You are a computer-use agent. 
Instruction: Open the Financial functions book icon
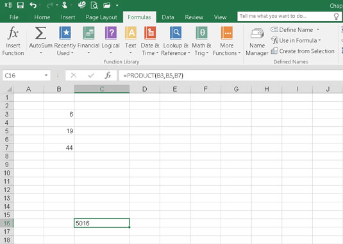(88, 33)
